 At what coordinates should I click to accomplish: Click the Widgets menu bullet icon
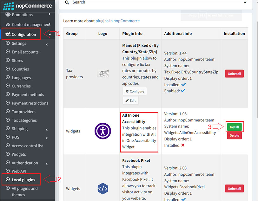point(8,154)
